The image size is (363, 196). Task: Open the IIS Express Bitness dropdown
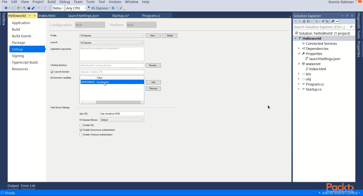[x=122, y=120]
